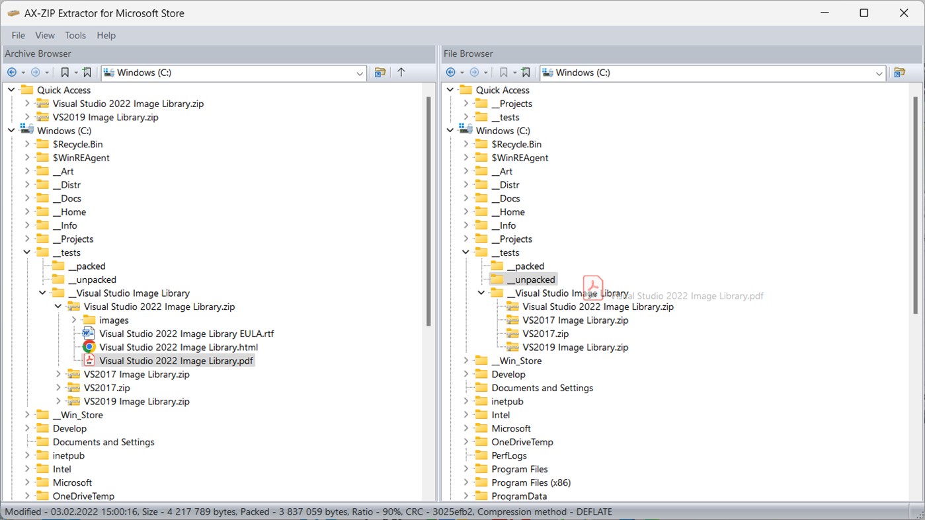Select Visual Studio 2022 Image Library EULA.rtf
Screen dimensions: 925x520
186,333
